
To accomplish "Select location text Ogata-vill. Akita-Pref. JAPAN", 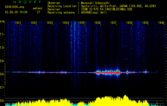I will click(x=104, y=6).
